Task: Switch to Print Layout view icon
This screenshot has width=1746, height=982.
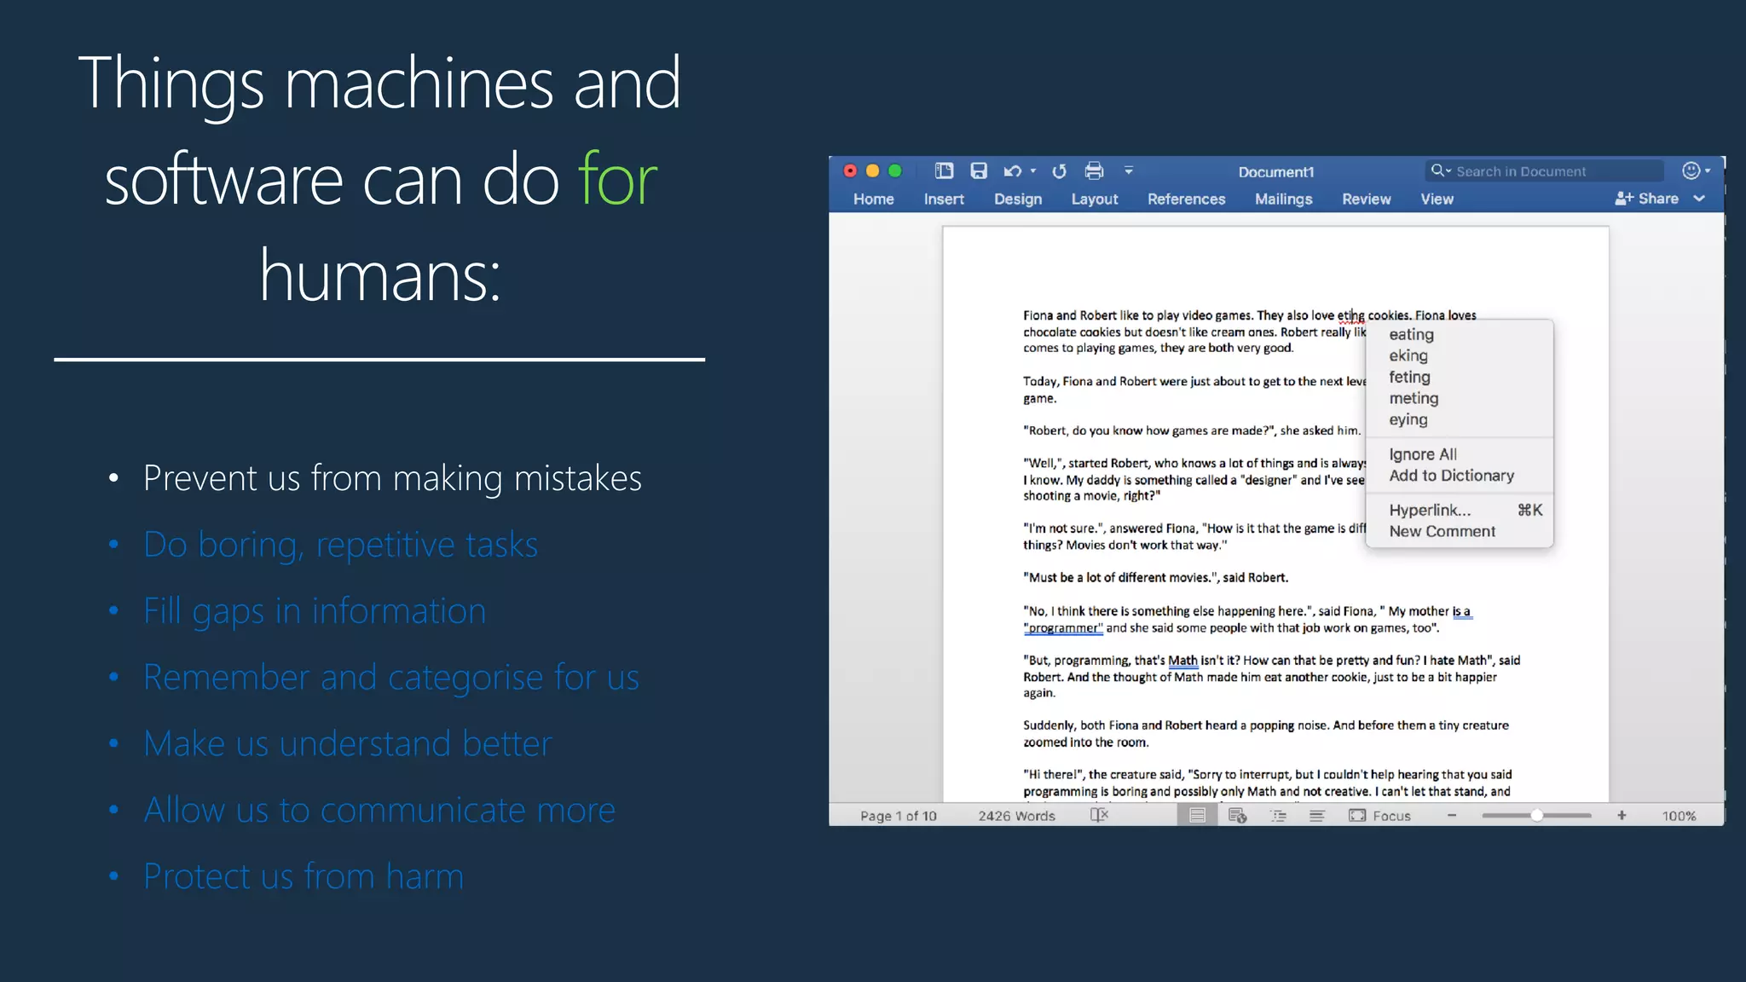Action: (x=1197, y=815)
